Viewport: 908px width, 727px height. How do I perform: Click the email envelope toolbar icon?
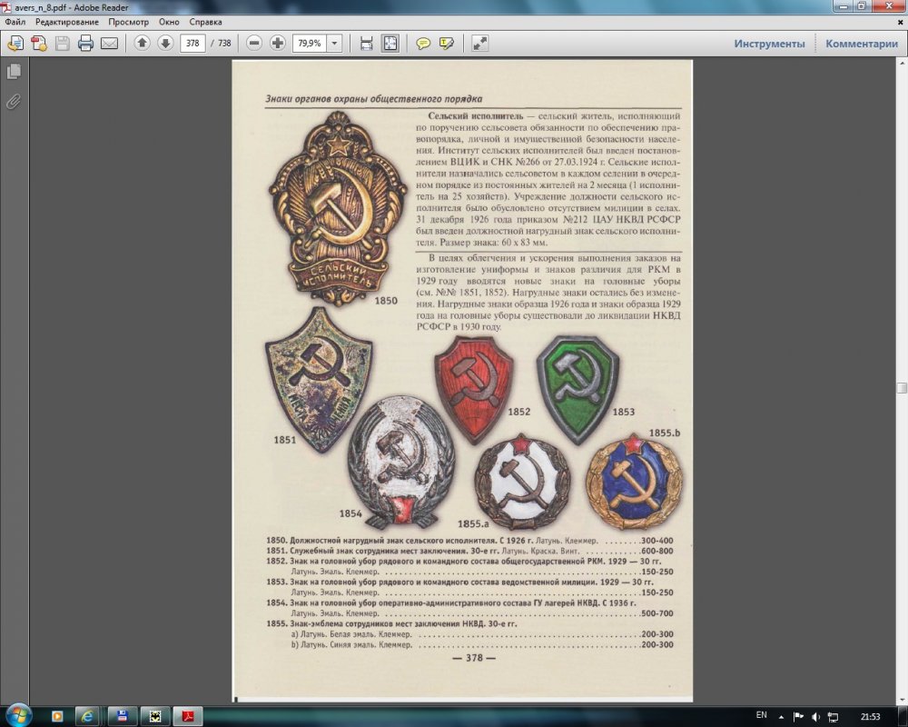pos(109,43)
